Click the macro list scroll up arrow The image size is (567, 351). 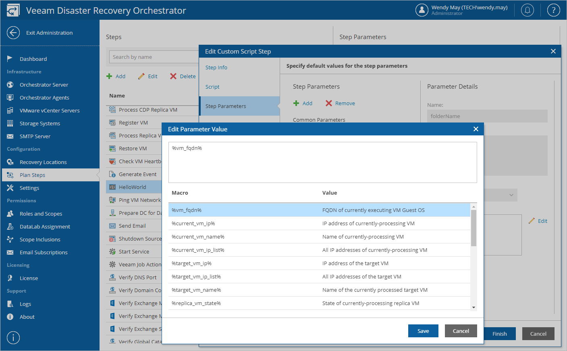point(474,207)
